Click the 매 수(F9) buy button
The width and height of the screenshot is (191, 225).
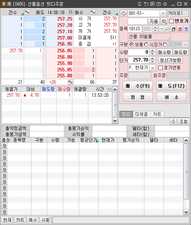click(x=138, y=86)
